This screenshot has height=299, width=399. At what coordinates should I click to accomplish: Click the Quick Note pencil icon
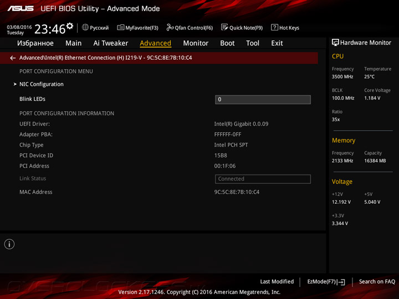point(224,27)
